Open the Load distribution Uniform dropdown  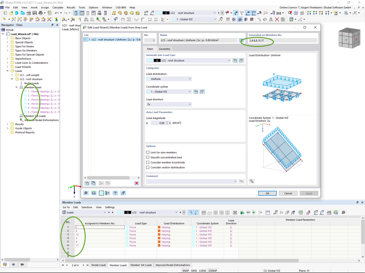point(169,79)
